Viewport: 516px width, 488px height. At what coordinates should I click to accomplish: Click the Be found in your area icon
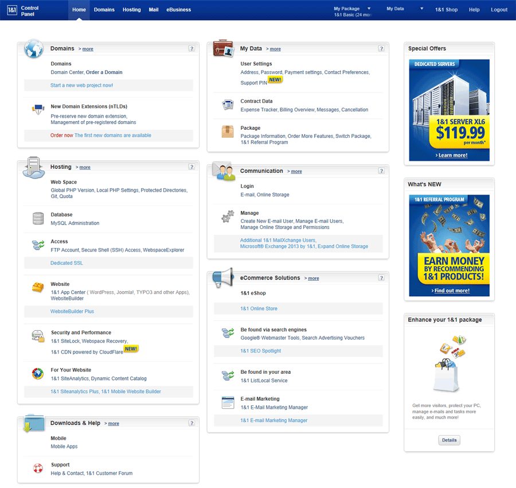(228, 375)
